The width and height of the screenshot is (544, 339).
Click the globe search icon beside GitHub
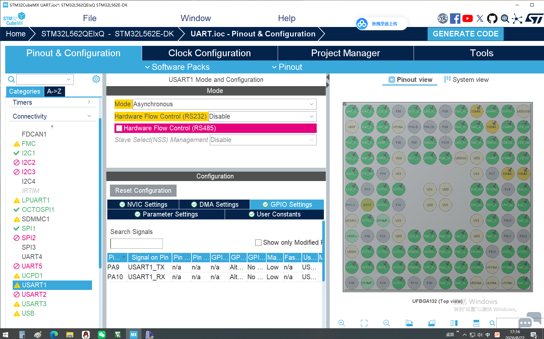(505, 19)
